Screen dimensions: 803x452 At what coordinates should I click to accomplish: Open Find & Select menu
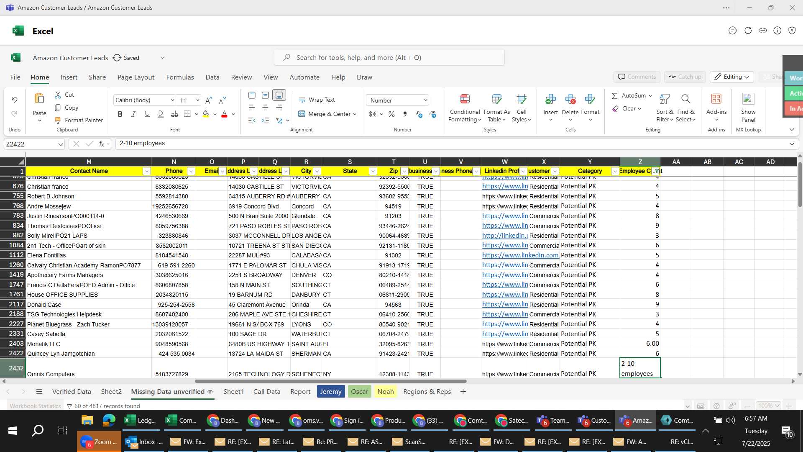(685, 108)
